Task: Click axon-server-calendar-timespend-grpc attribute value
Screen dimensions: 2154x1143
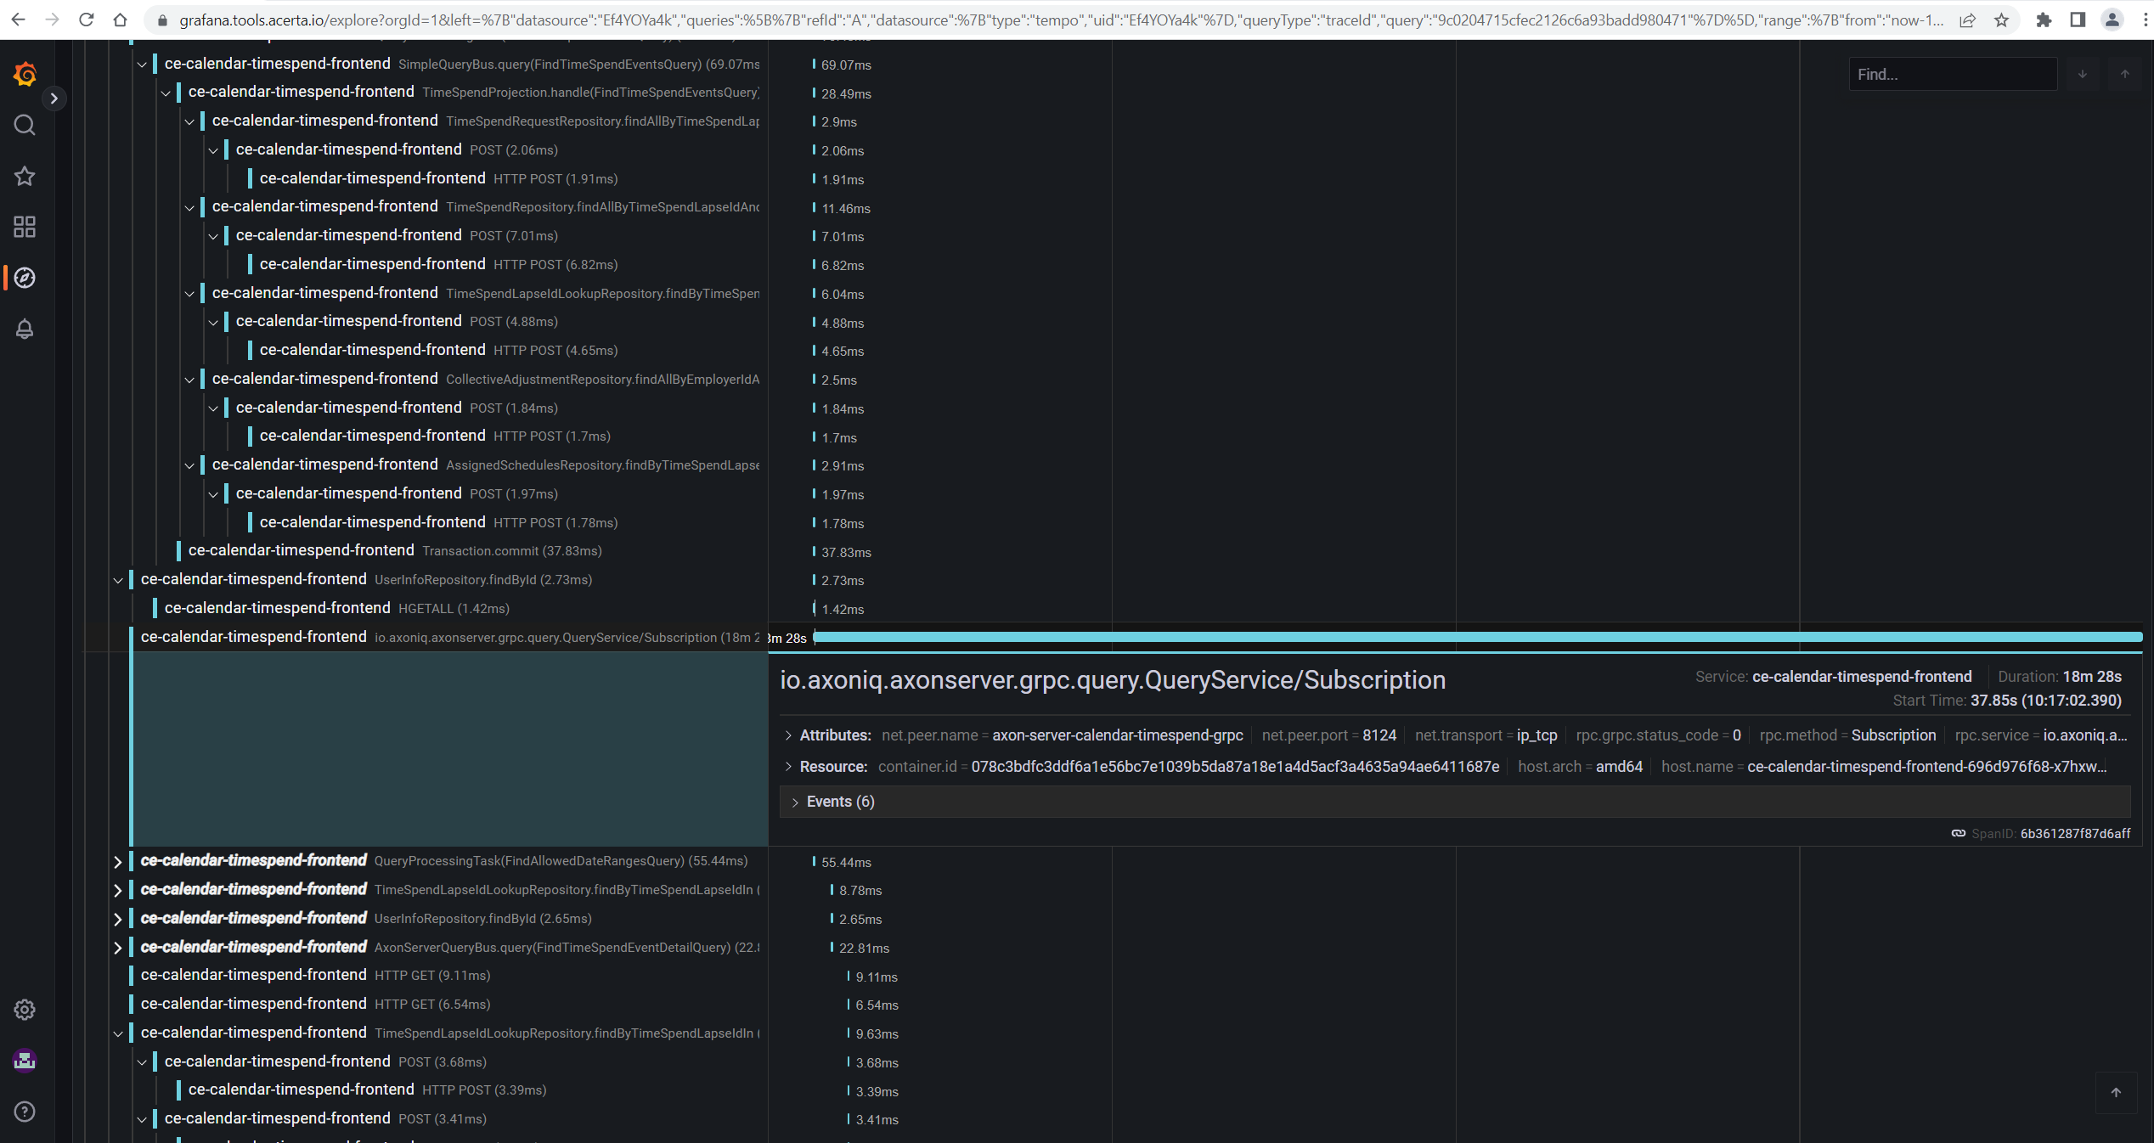Action: click(1117, 735)
